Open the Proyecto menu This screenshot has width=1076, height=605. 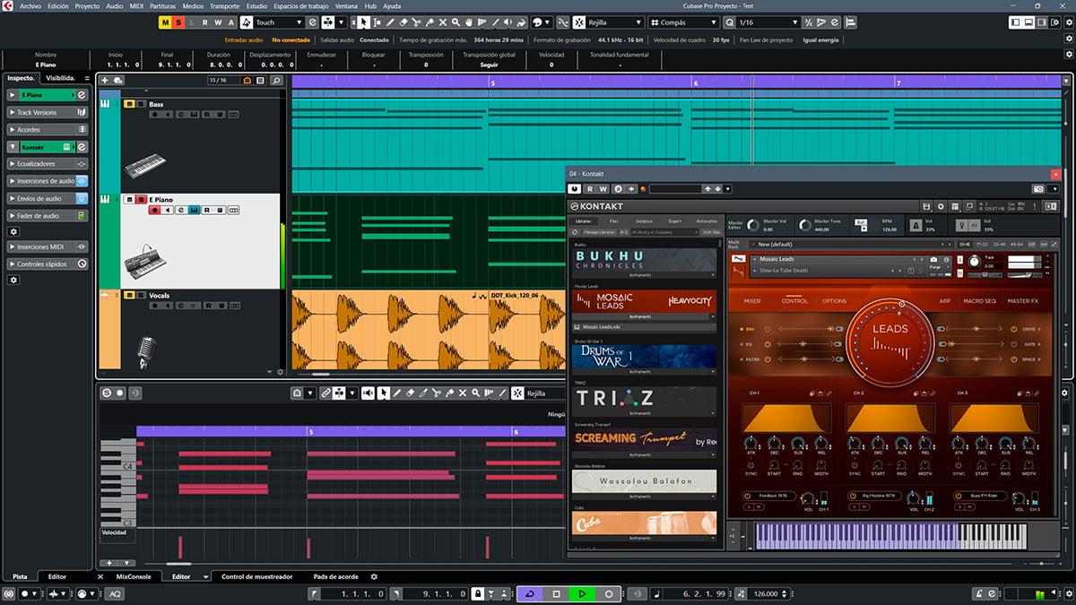point(87,5)
